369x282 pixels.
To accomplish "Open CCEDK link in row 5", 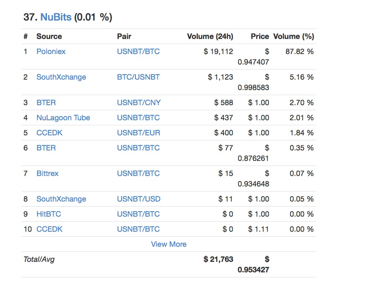I will pos(49,133).
